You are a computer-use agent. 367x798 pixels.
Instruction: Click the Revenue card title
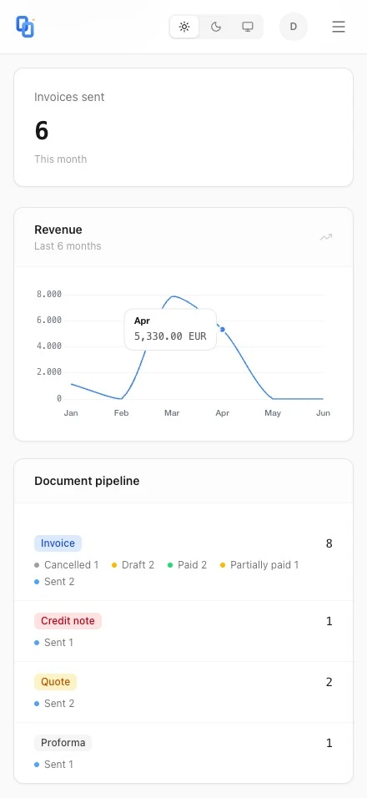[58, 230]
